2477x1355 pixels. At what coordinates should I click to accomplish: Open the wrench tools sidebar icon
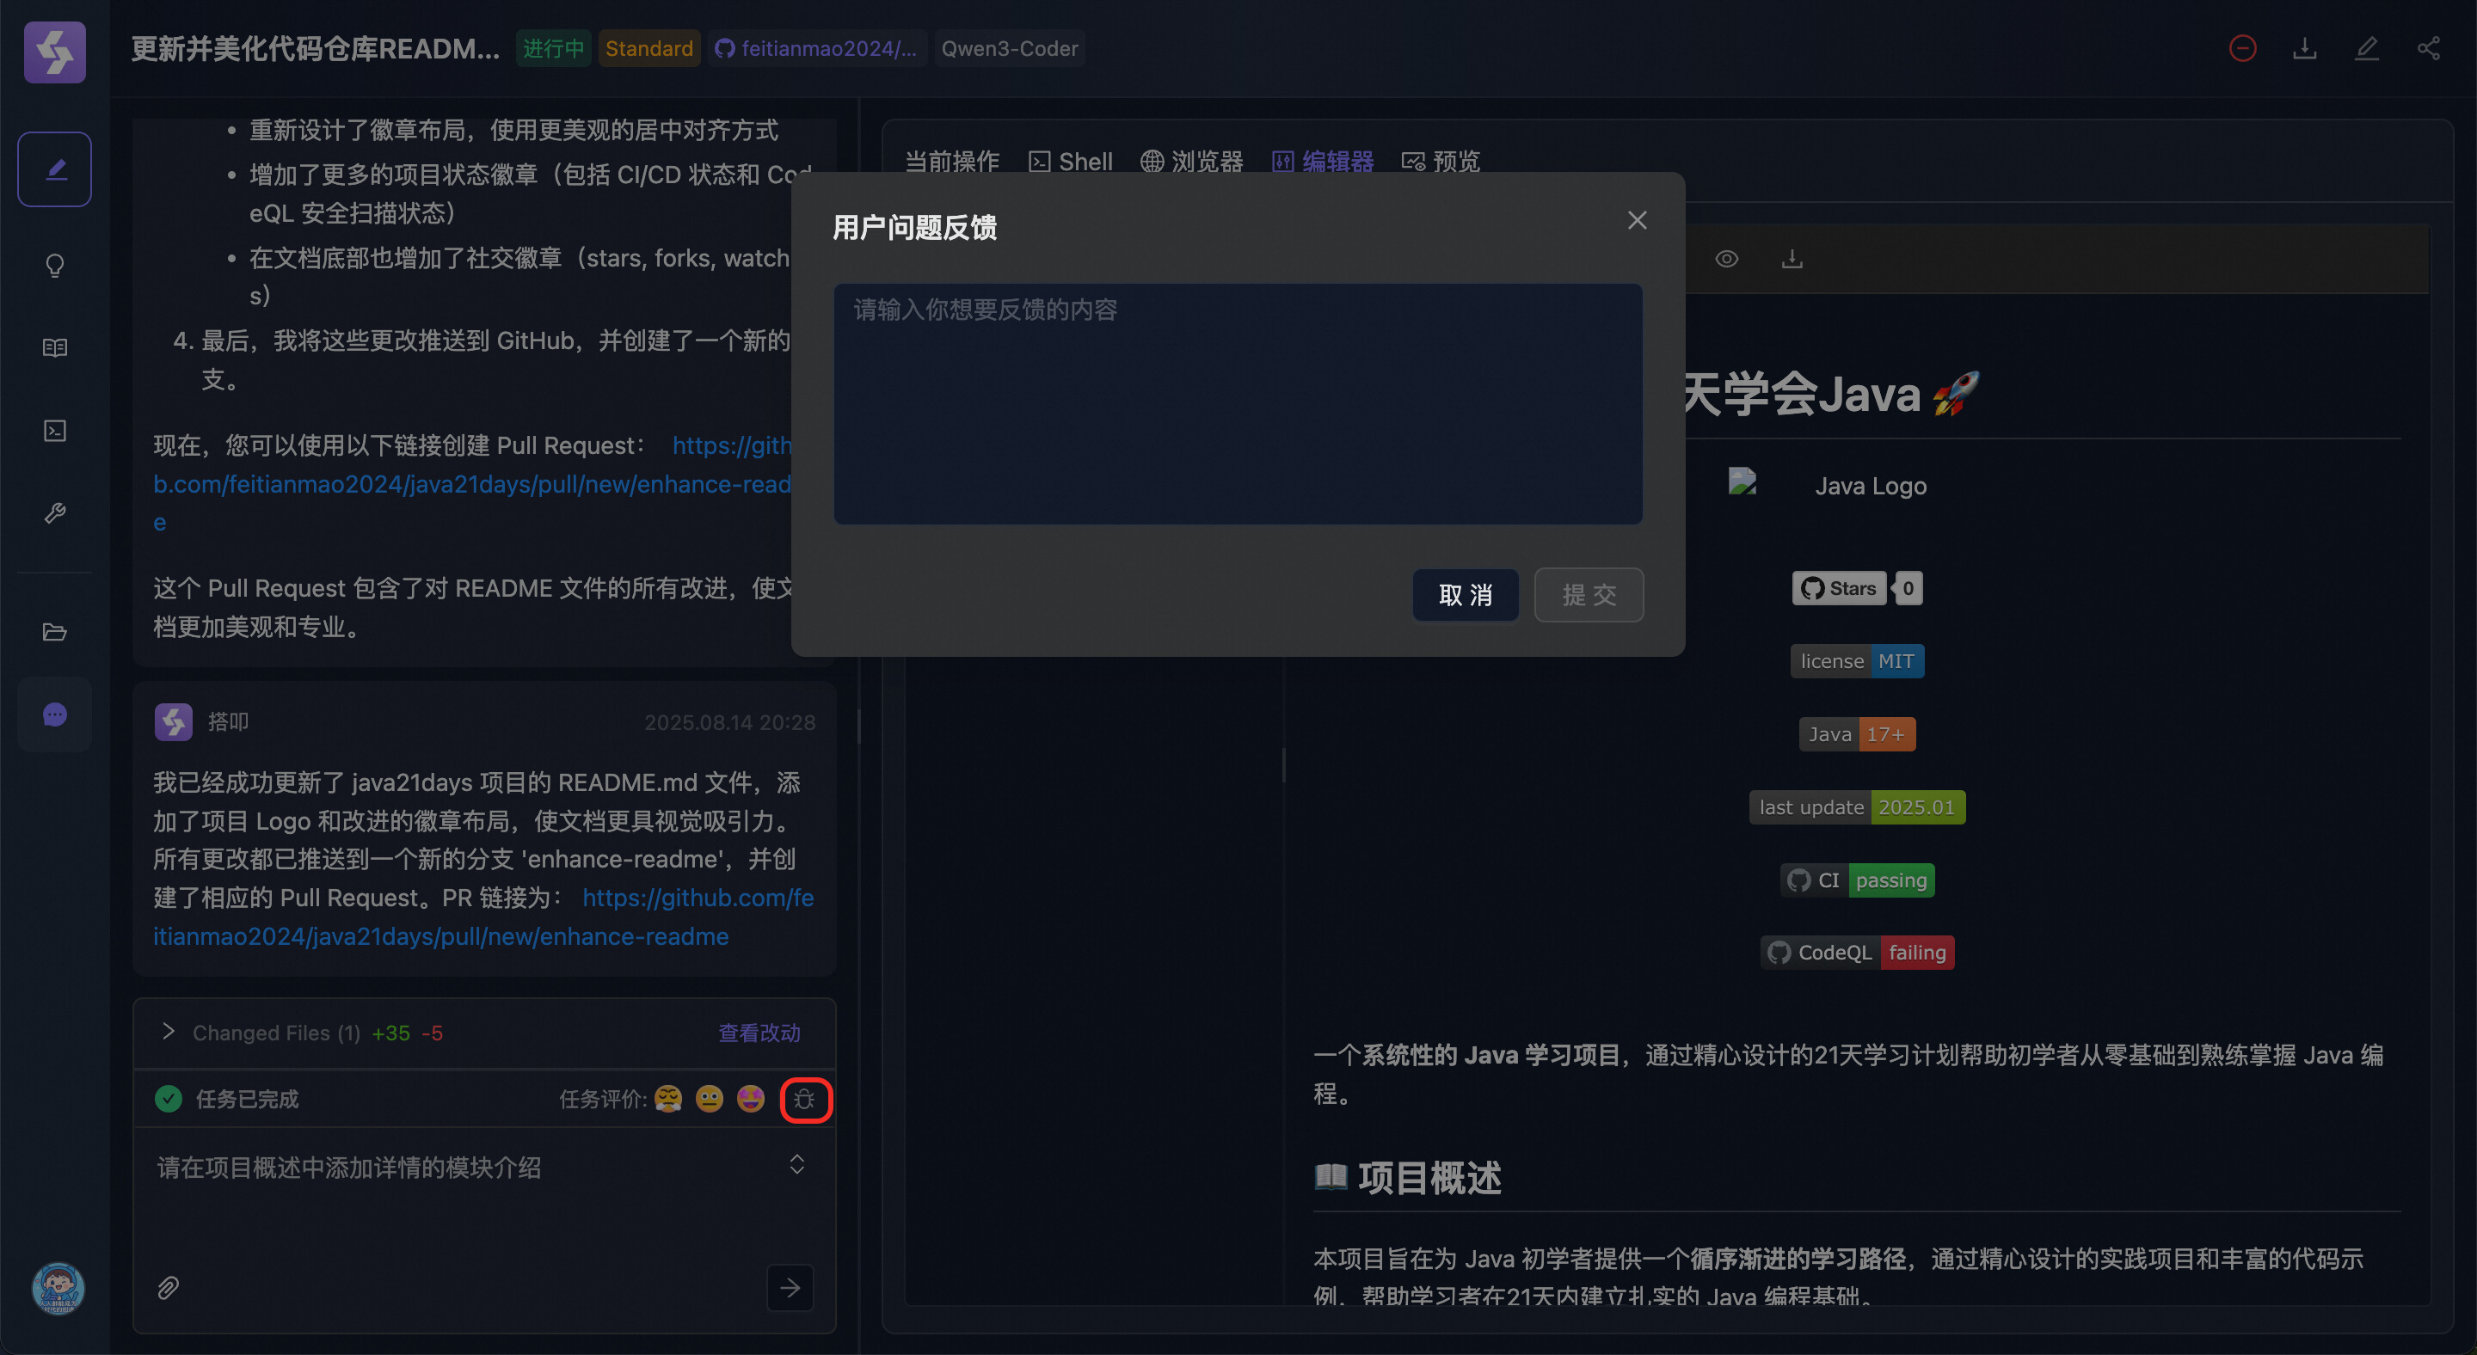pyautogui.click(x=55, y=513)
